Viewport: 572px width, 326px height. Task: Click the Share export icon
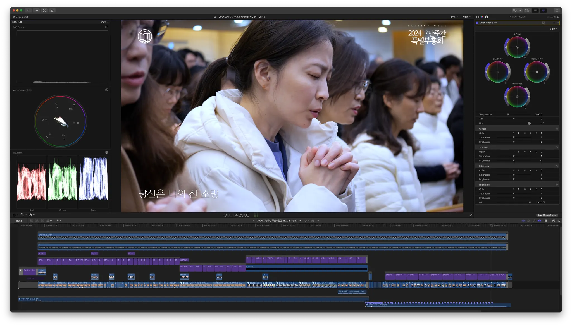pyautogui.click(x=557, y=10)
